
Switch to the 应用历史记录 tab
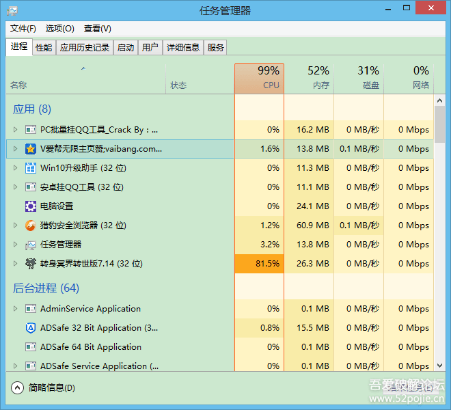(x=85, y=47)
